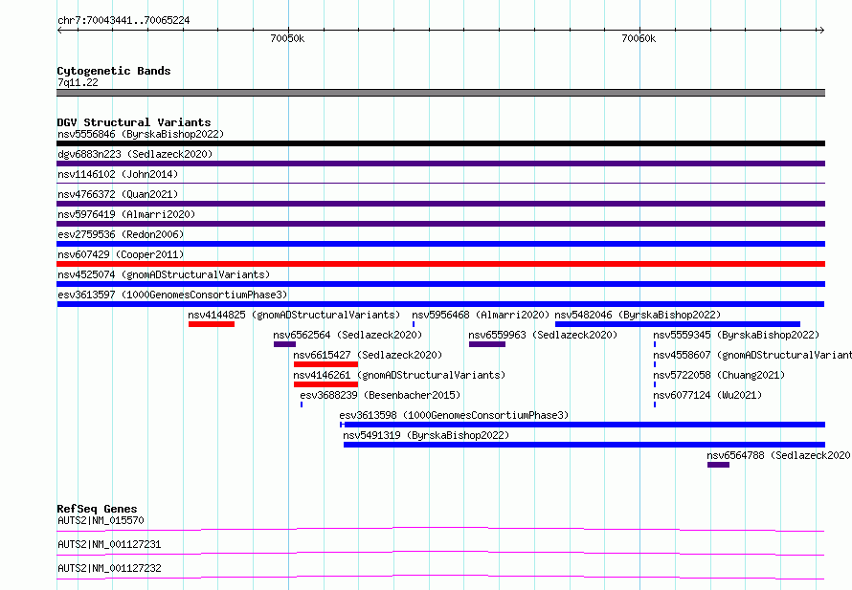Open dgv6883n223 (Sedlazeck2020) variant label
Screen dimensions: 852x590
click(135, 154)
